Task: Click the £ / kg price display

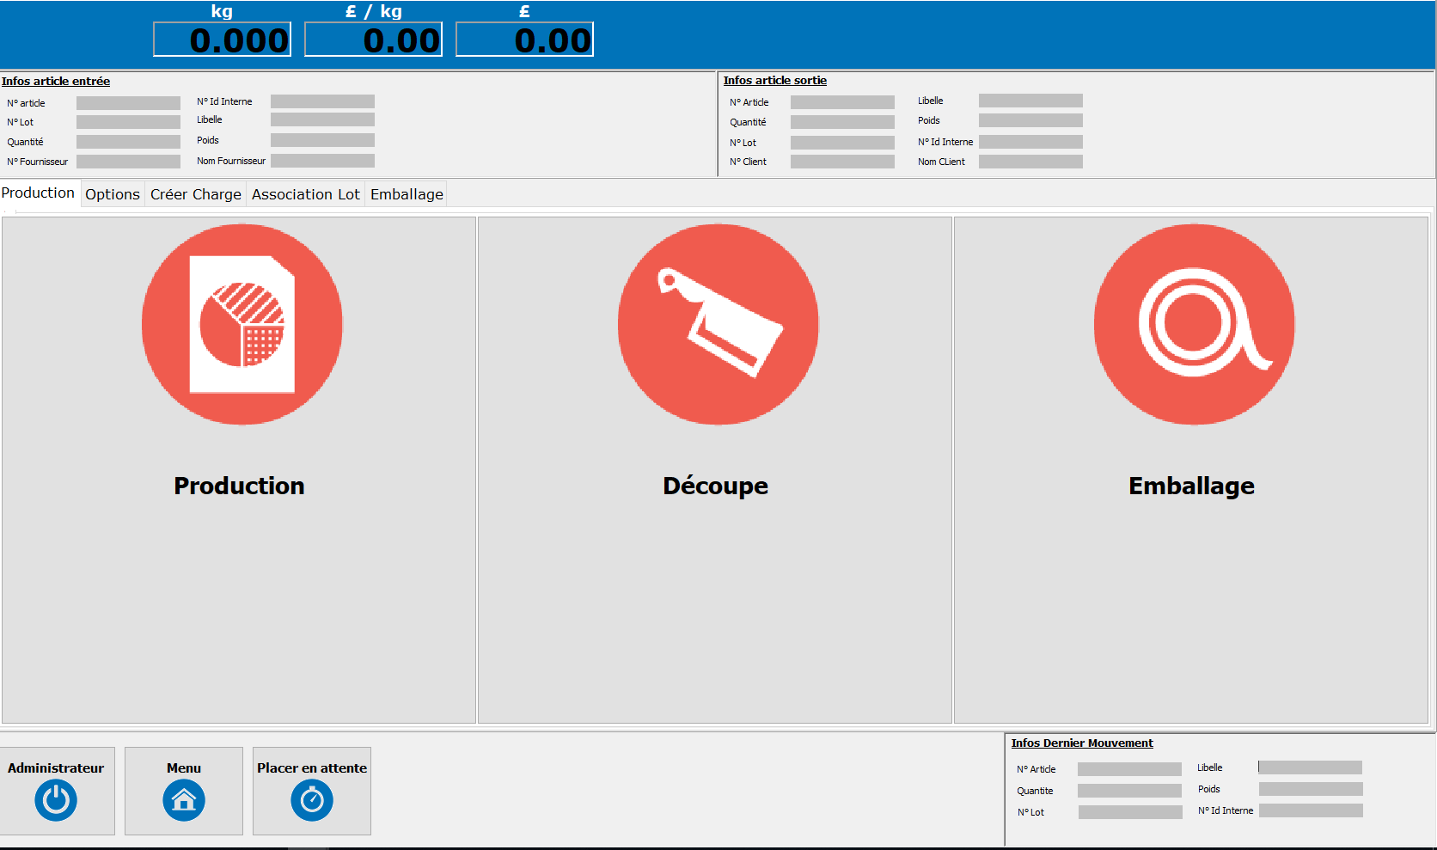Action: pos(374,40)
